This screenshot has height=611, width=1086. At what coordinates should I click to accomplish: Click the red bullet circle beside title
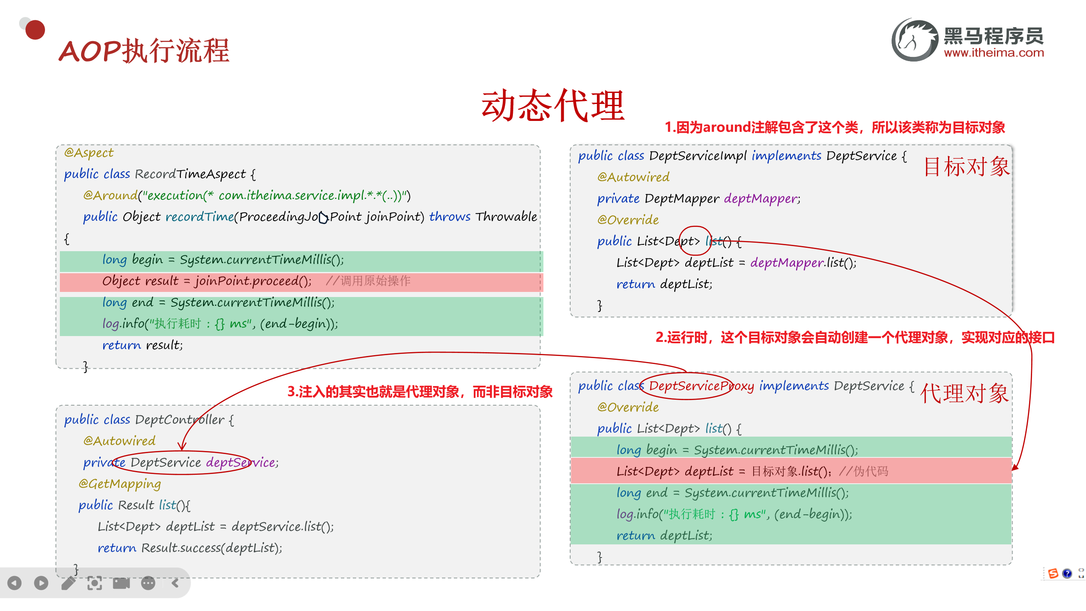[x=35, y=30]
